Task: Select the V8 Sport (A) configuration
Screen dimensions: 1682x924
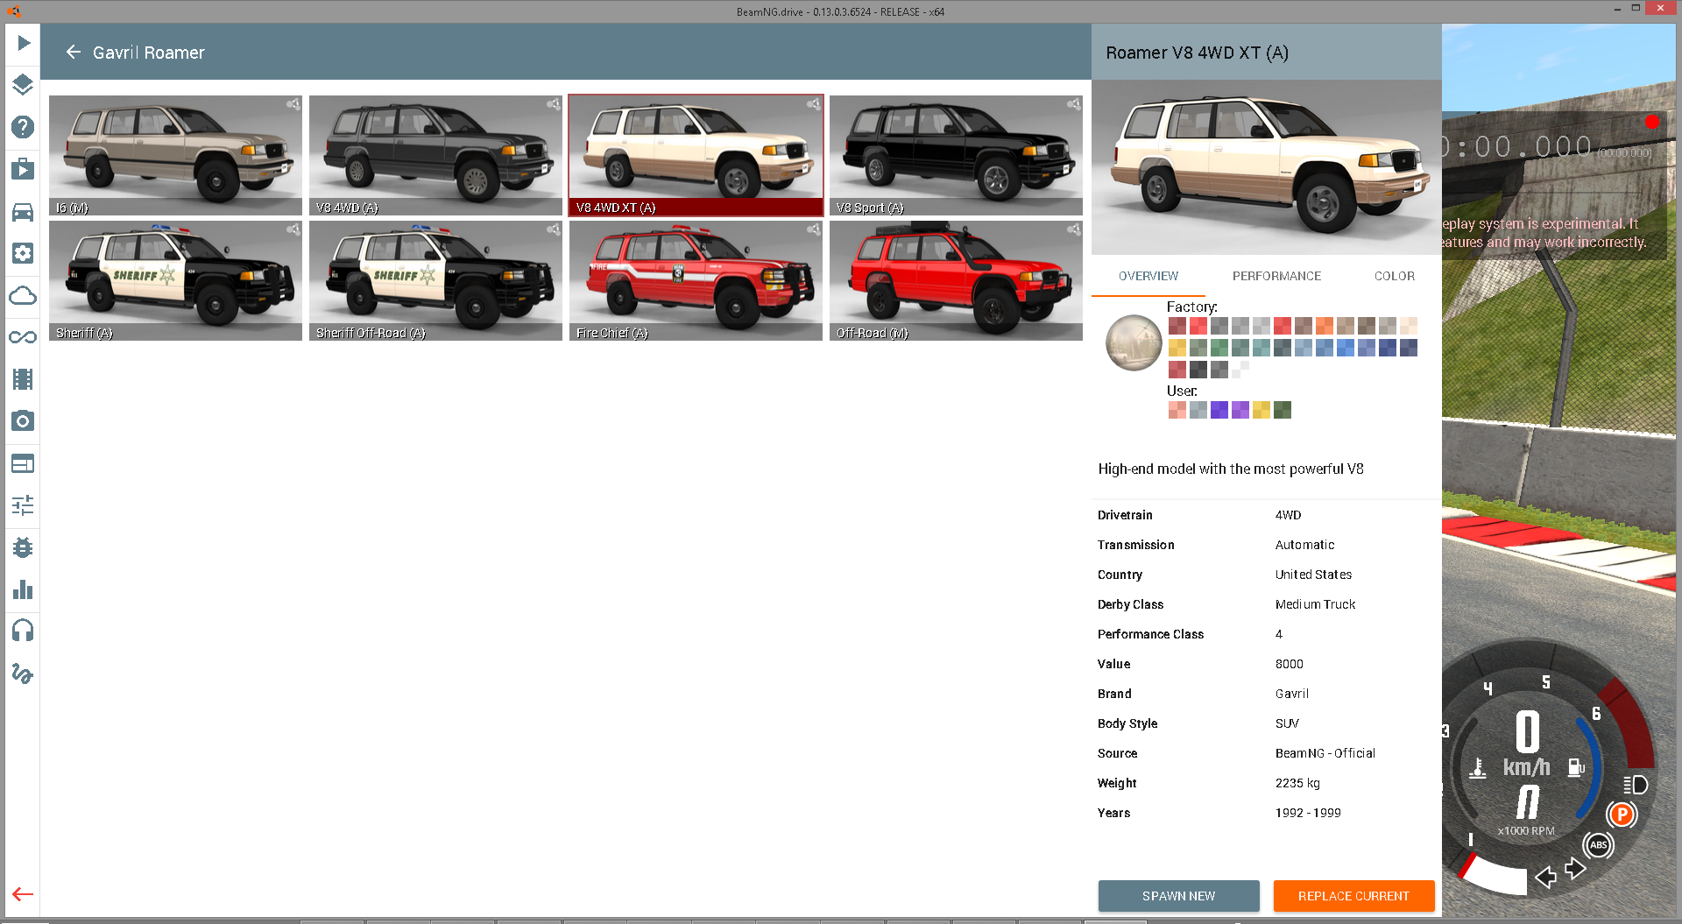Action: (956, 156)
